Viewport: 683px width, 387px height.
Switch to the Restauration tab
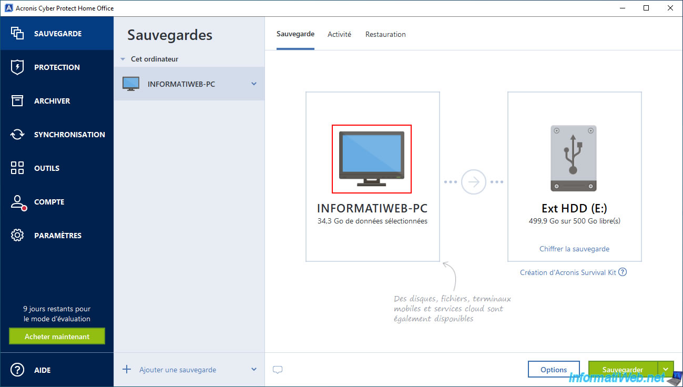click(385, 34)
